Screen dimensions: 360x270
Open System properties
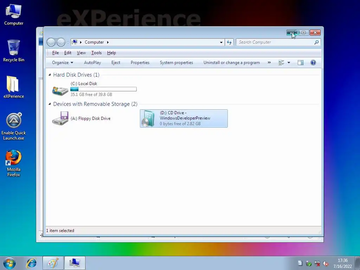176,63
